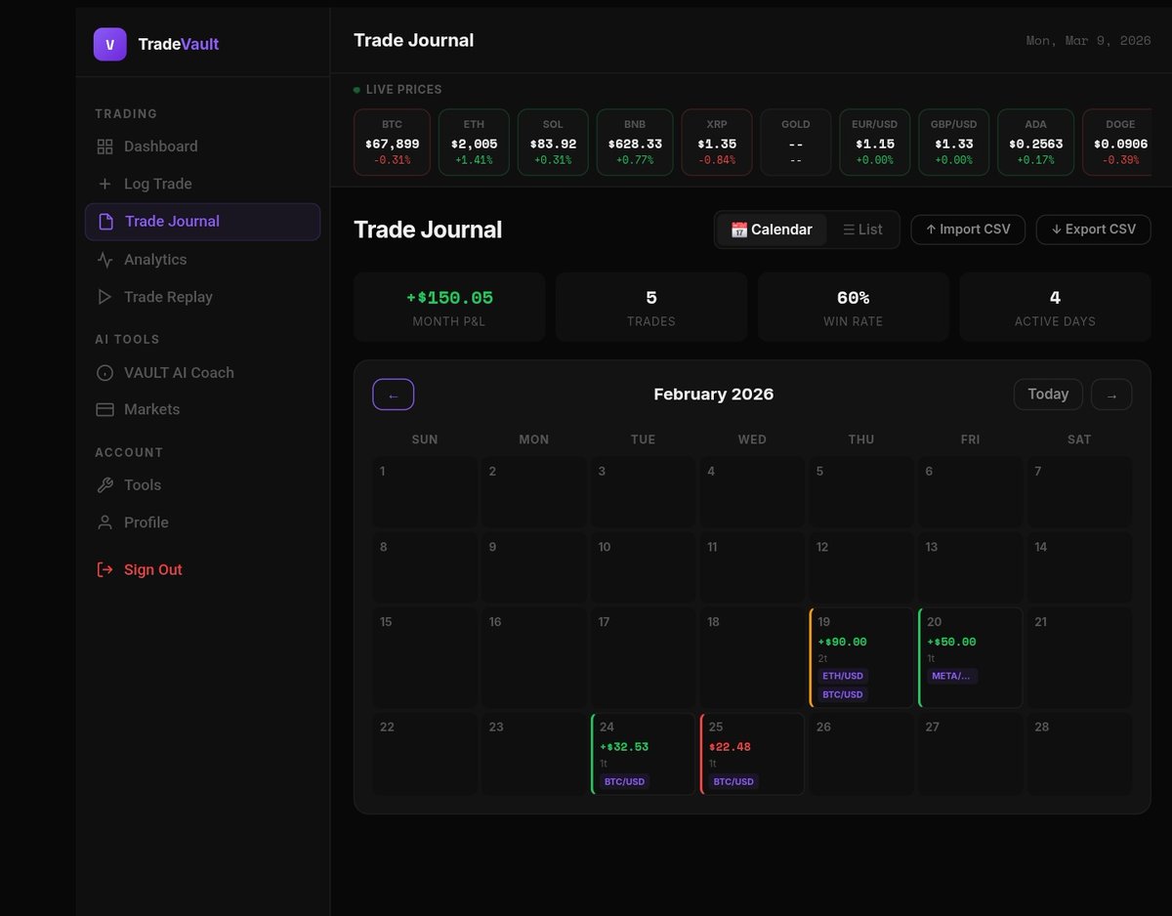Select the ETH live price card
Image resolution: width=1172 pixels, height=916 pixels.
click(474, 142)
